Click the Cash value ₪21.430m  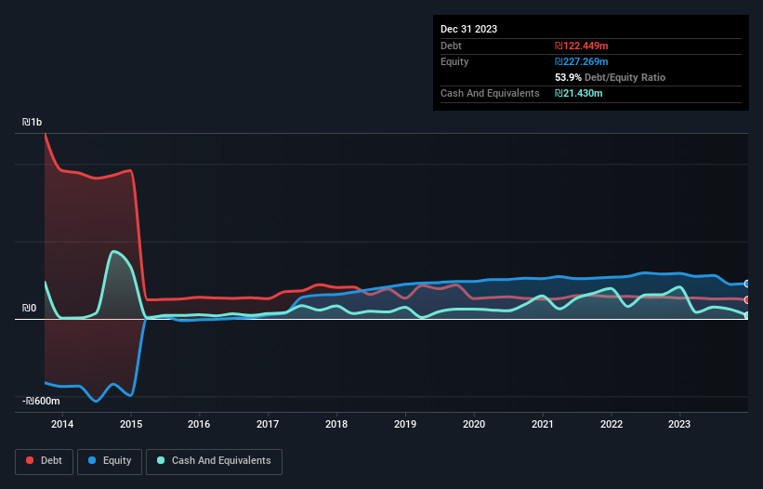pos(578,93)
